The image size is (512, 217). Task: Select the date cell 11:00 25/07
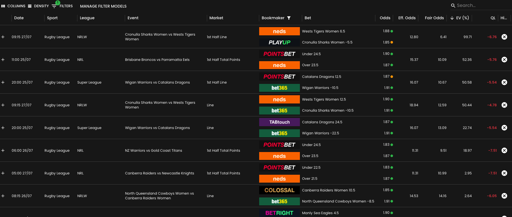(21, 60)
